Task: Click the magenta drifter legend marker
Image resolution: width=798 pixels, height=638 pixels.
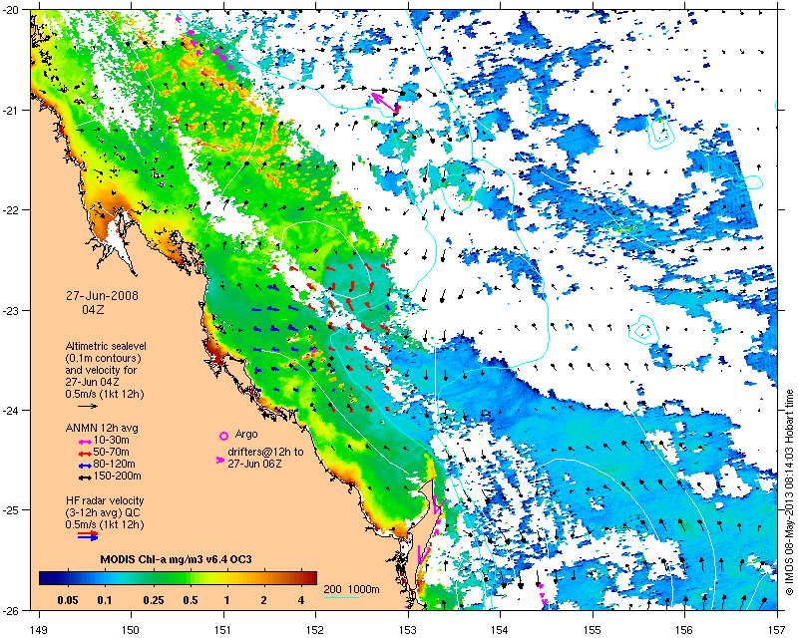Action: [219, 460]
